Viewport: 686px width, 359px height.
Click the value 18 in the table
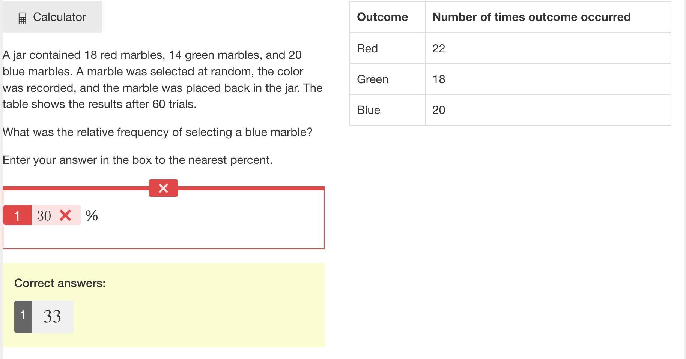tap(439, 79)
